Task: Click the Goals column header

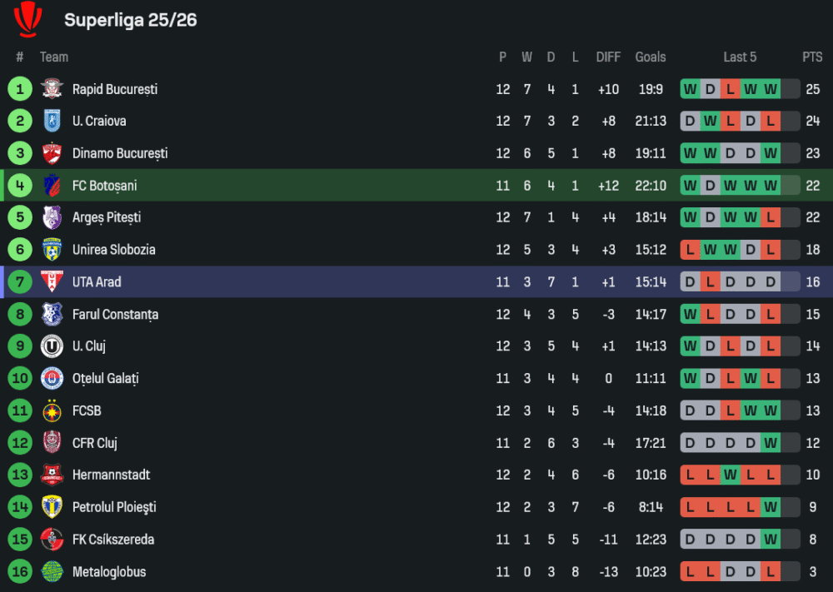Action: (651, 57)
